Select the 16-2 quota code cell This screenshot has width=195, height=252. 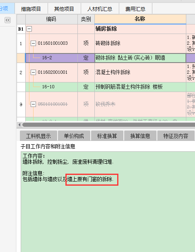tap(51, 58)
